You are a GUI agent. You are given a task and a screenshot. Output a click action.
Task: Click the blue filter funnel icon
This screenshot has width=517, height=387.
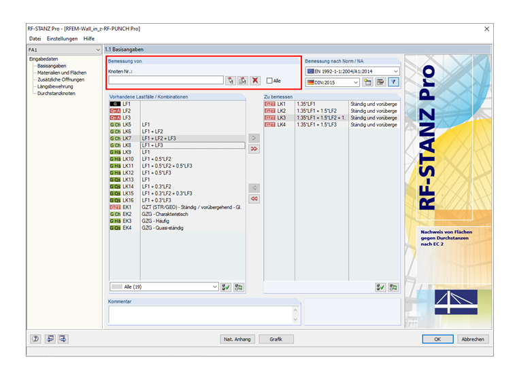coord(393,82)
